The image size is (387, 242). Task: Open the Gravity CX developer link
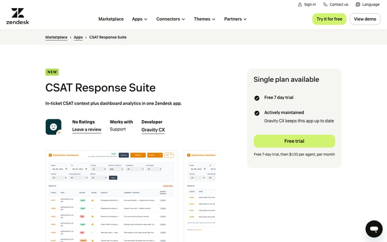pos(153,130)
